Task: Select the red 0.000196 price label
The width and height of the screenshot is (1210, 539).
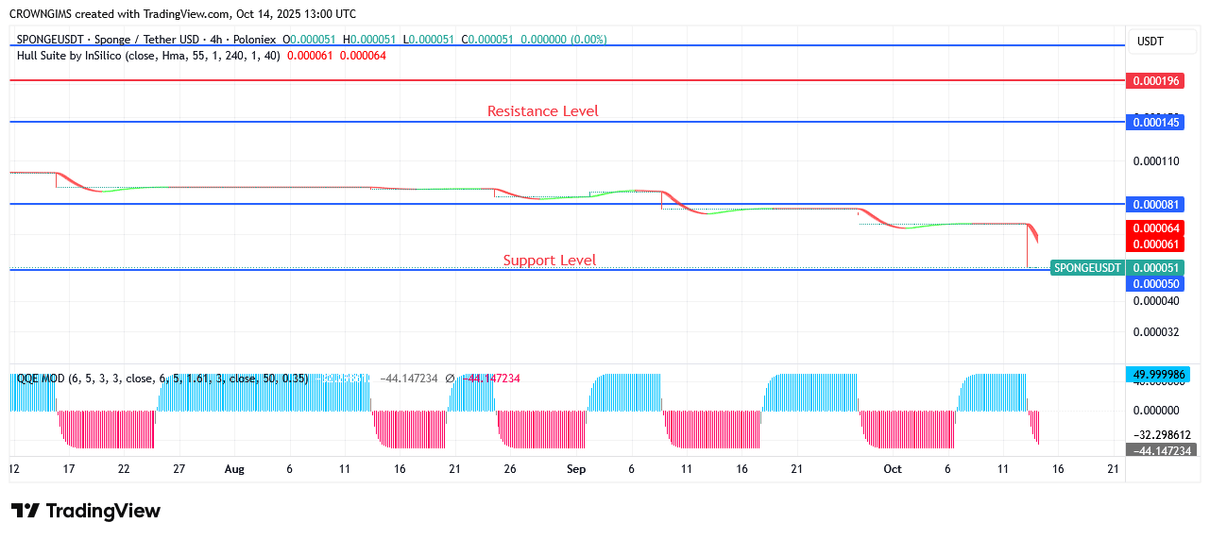Action: [1155, 81]
